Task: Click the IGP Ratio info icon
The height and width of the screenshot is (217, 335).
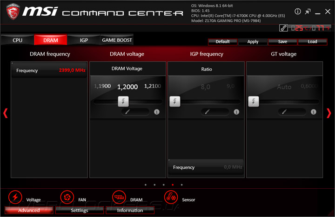Action: (236, 112)
